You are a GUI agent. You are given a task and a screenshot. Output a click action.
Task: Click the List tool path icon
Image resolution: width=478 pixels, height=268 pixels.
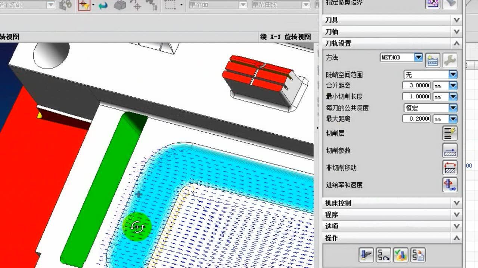point(418,255)
